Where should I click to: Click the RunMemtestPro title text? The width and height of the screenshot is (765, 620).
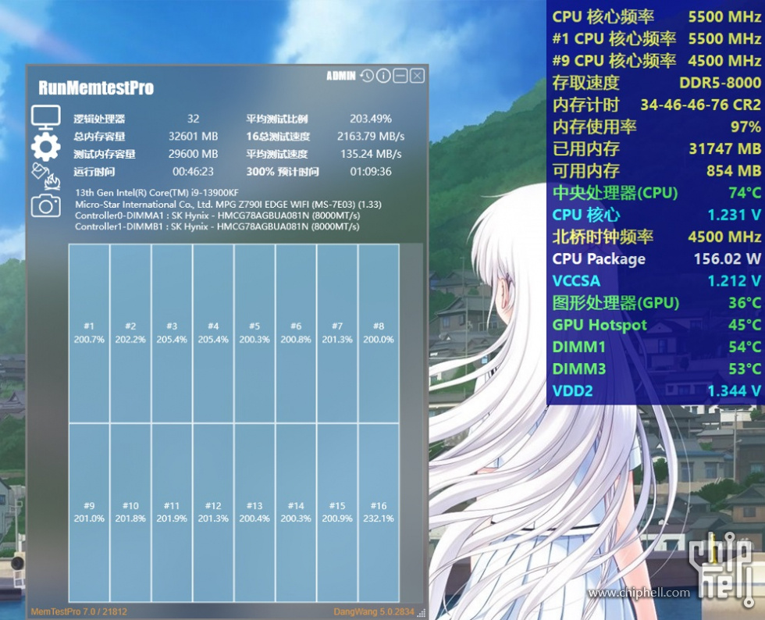click(x=96, y=88)
